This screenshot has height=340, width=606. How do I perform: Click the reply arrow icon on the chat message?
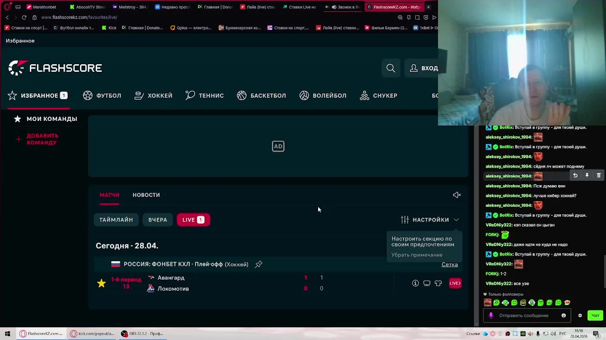coord(575,176)
